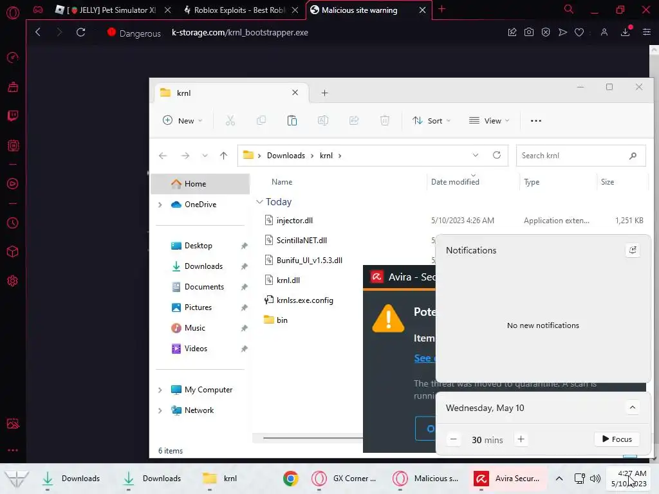Refresh the krnl folder listing
The image size is (659, 494).
496,156
